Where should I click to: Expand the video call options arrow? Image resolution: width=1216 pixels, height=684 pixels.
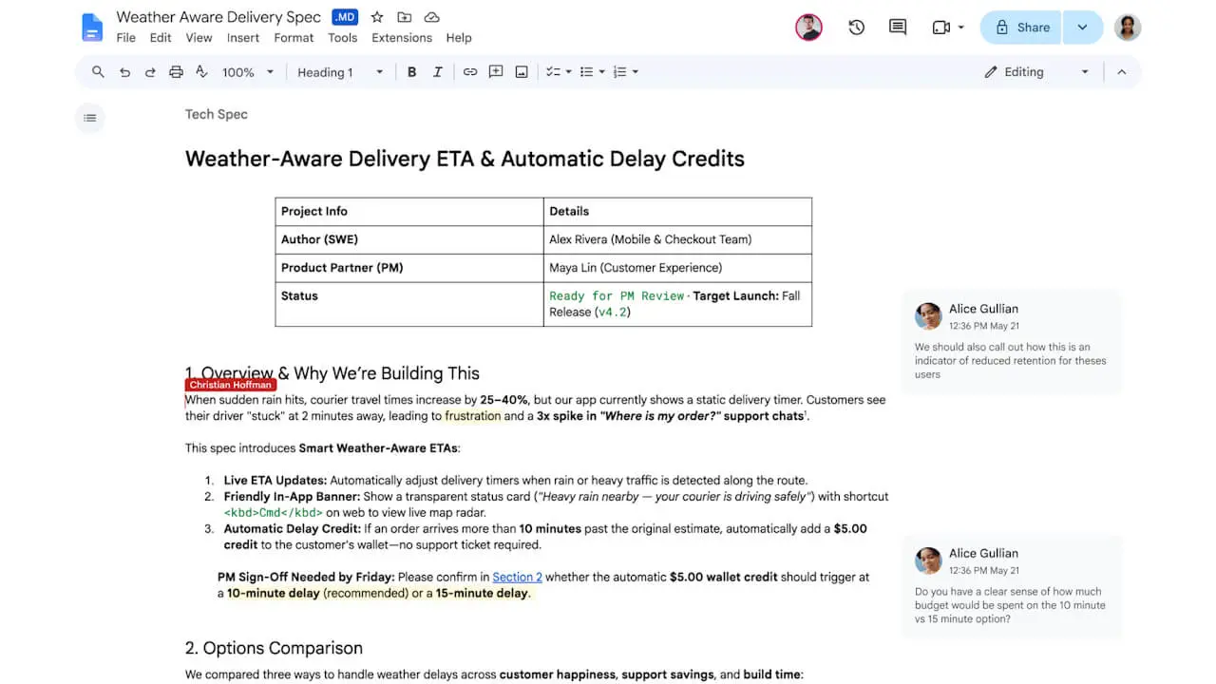(x=961, y=28)
